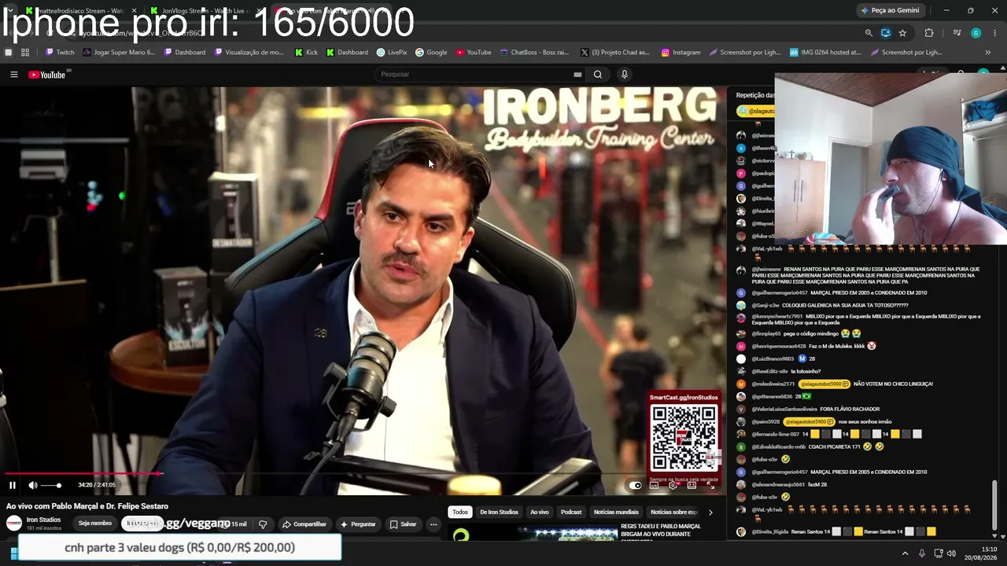Toggle the autoplay switch in the player
This screenshot has width=1007, height=566.
(636, 485)
